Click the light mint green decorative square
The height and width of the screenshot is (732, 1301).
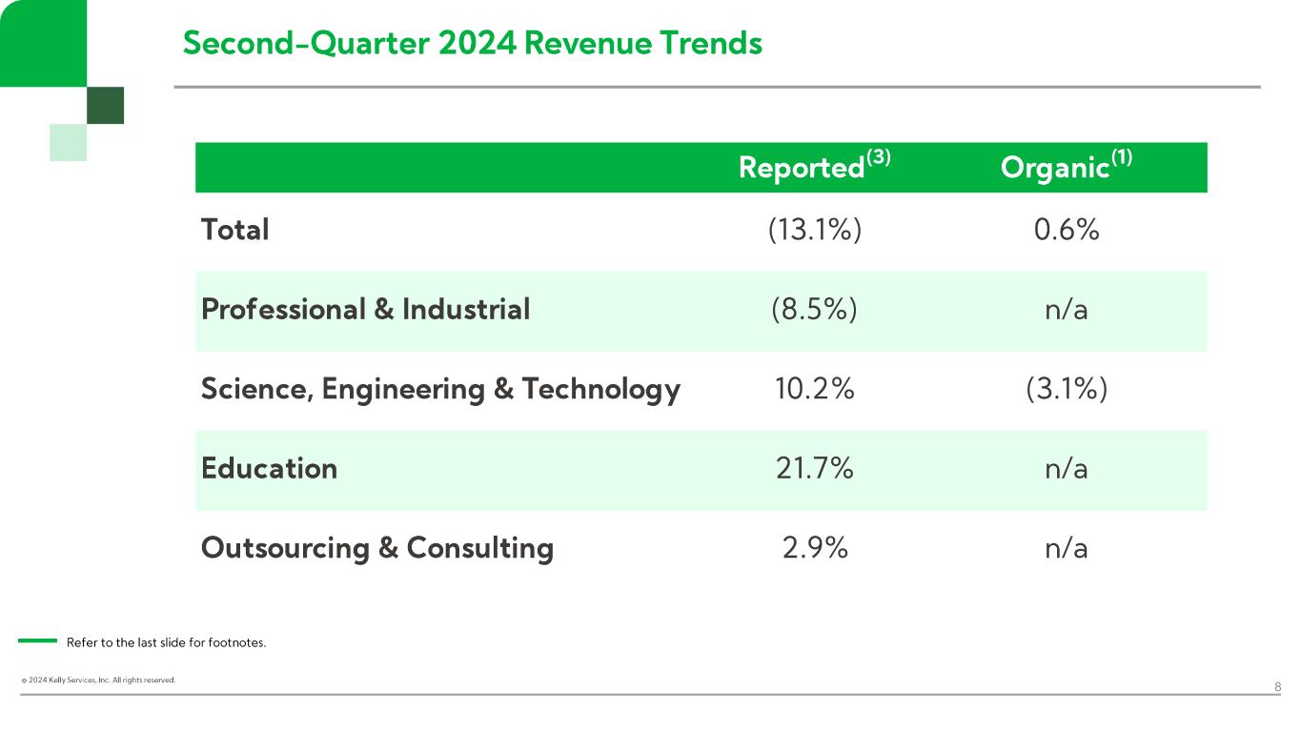click(69, 142)
